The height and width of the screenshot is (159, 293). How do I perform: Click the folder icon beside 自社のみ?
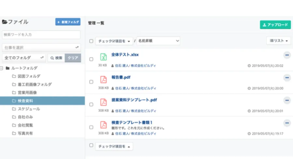[x=14, y=117]
